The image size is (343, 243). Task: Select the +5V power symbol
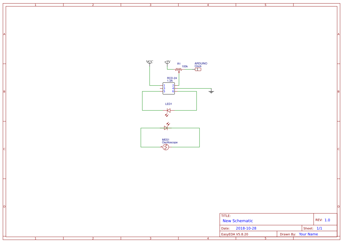click(x=167, y=62)
